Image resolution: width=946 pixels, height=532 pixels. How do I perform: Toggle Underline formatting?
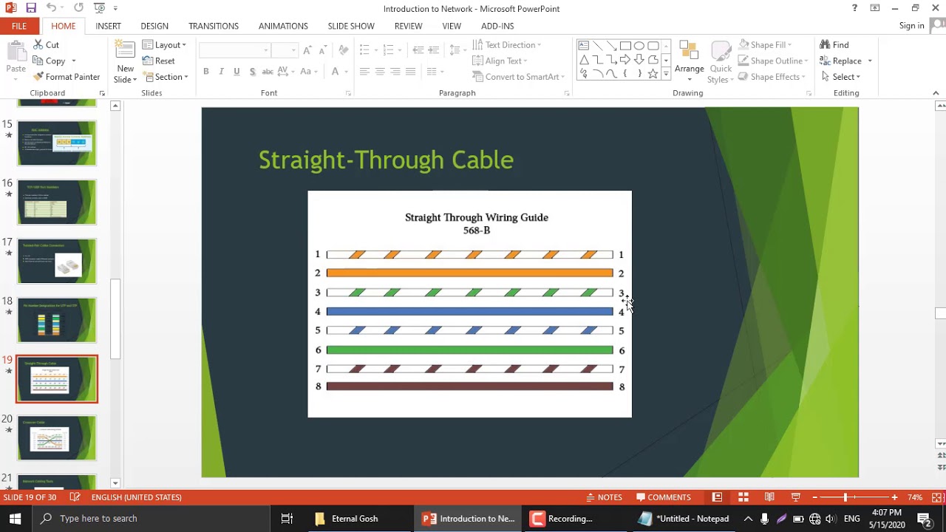click(236, 72)
